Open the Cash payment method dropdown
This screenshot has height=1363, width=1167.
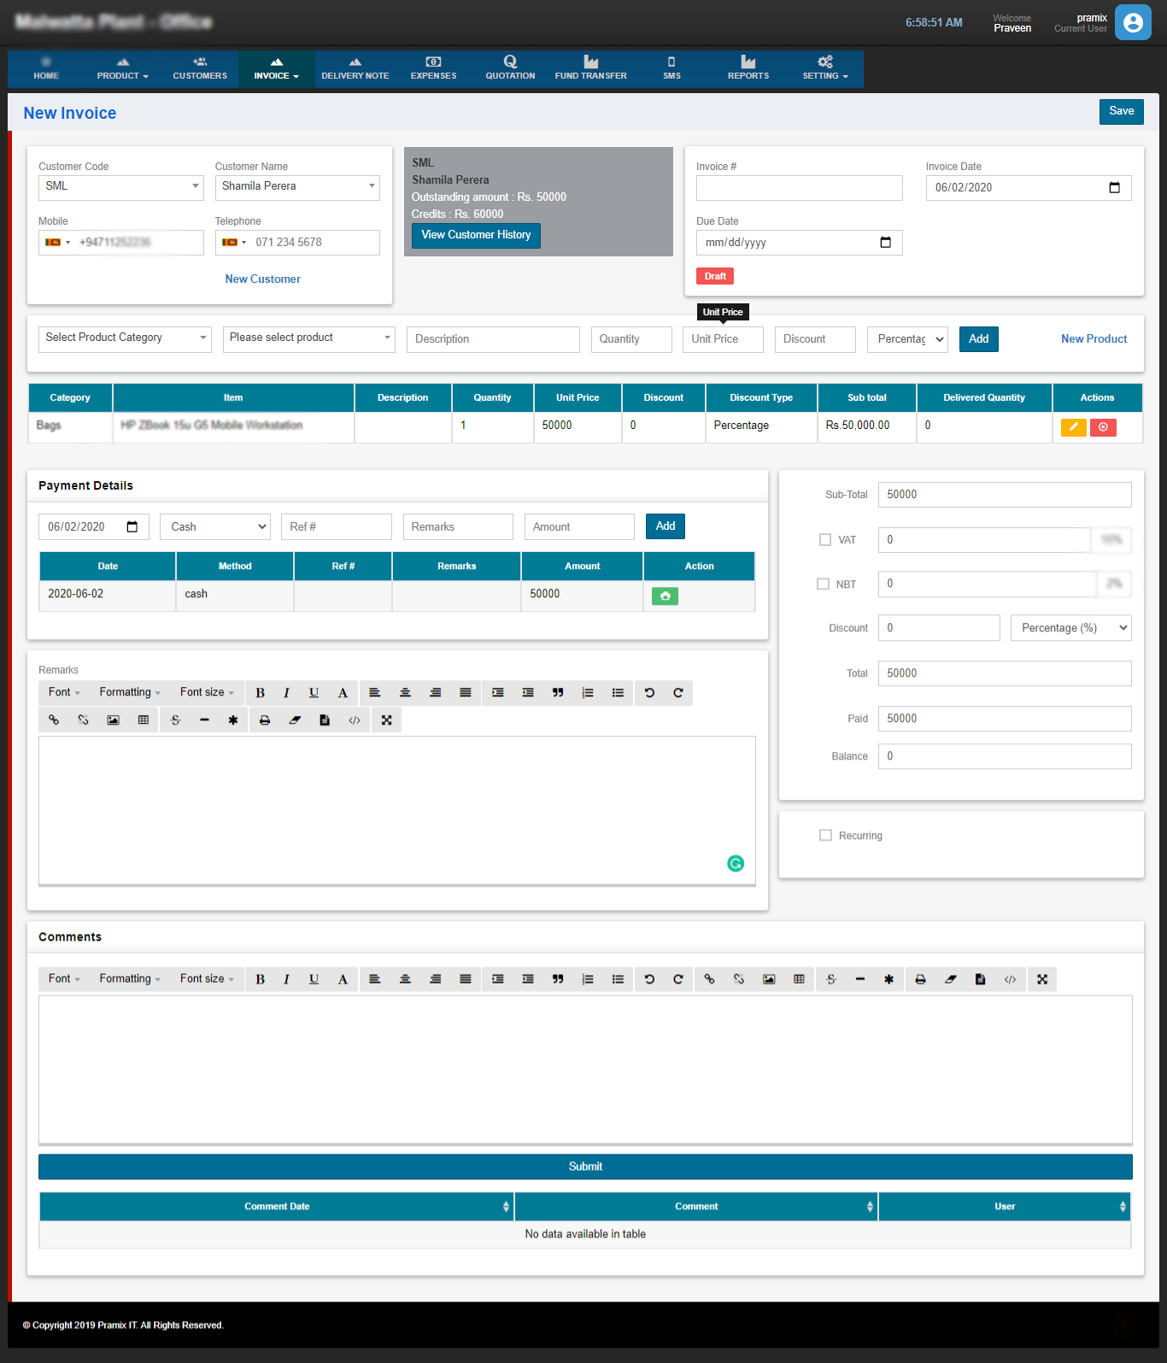(x=215, y=527)
